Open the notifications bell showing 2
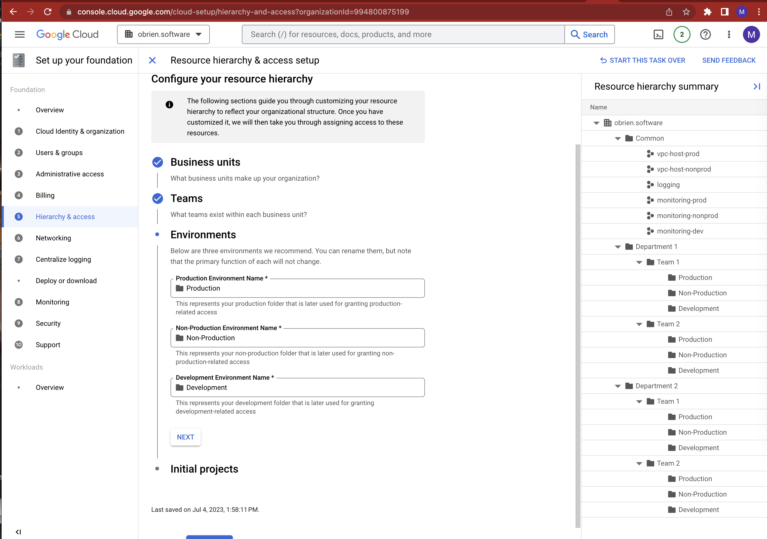The height and width of the screenshot is (539, 767). coord(681,34)
